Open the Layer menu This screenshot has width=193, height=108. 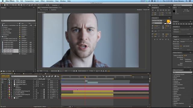click(x=37, y=1)
